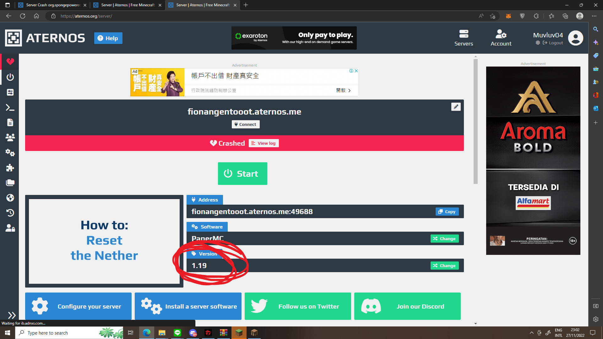The width and height of the screenshot is (603, 339).
Task: Refresh the page
Action: (23, 16)
